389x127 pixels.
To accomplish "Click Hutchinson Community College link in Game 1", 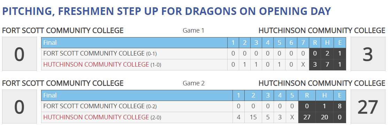I will tap(96, 65).
